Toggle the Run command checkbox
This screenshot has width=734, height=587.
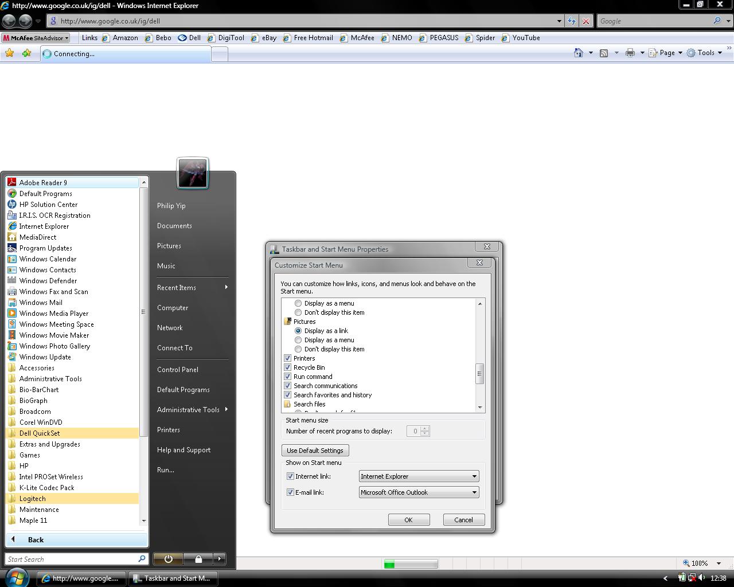pyautogui.click(x=288, y=377)
